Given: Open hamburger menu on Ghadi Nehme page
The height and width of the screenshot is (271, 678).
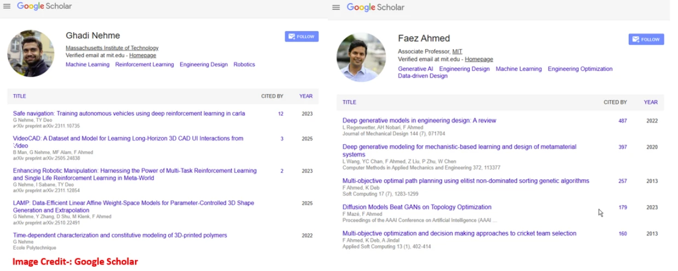Looking at the screenshot, I should tap(7, 7).
